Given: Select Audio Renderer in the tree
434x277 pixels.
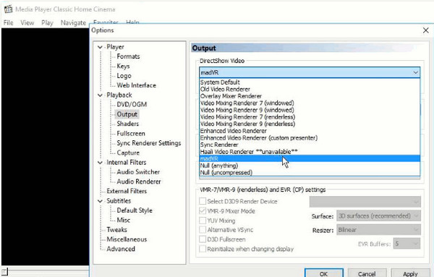Looking at the screenshot, I should 139,182.
